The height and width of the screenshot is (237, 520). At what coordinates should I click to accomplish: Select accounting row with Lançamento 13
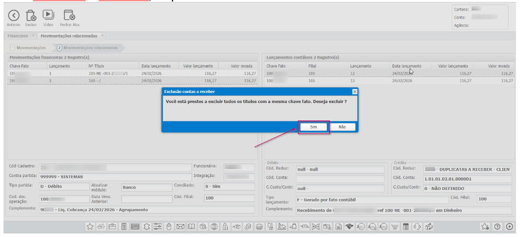(x=389, y=80)
